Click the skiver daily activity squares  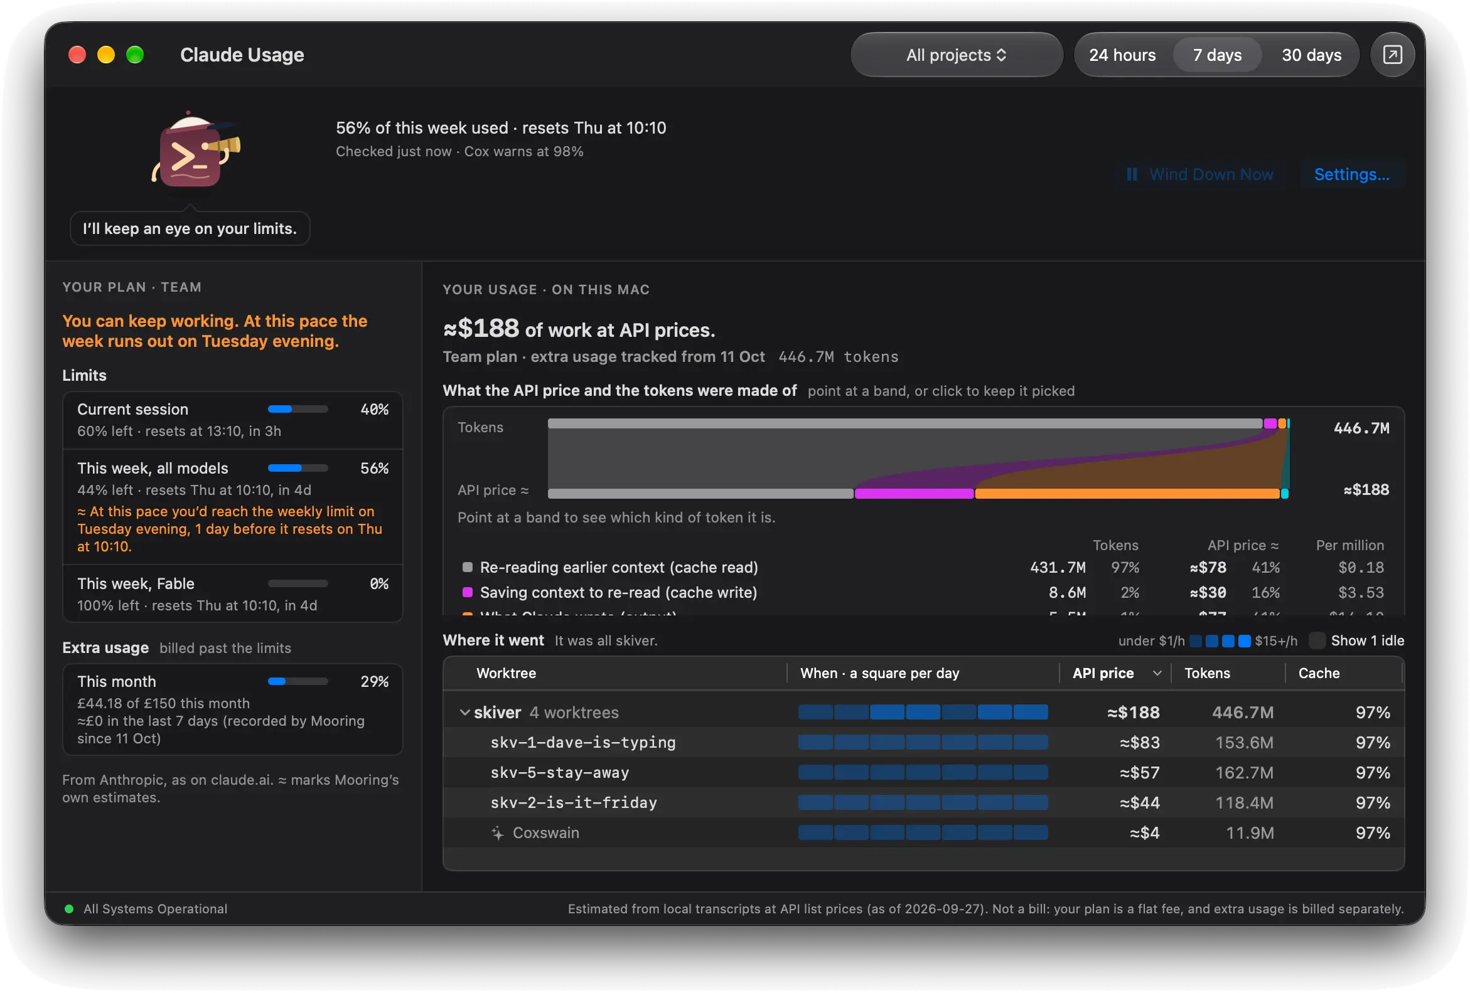(x=922, y=713)
